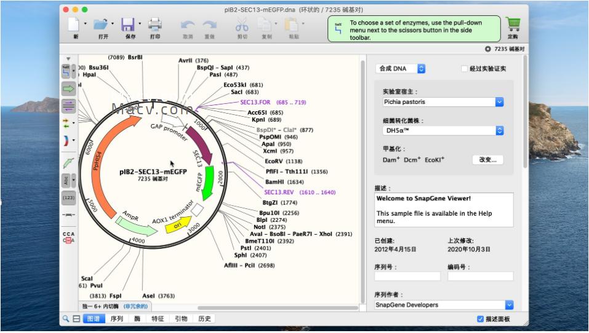Click the Undo arrow icon
589x333 pixels.
point(188,25)
